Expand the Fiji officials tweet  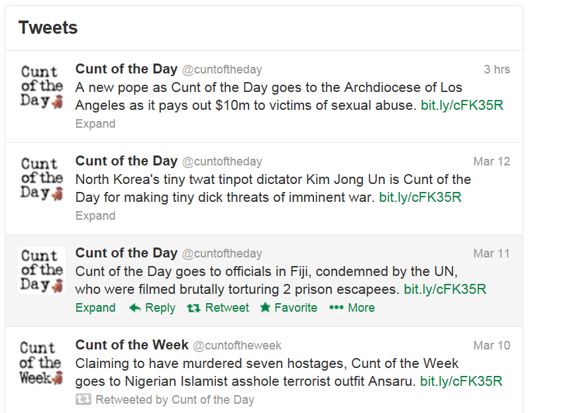tap(95, 308)
